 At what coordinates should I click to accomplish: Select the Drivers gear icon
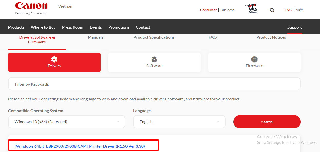tap(54, 60)
